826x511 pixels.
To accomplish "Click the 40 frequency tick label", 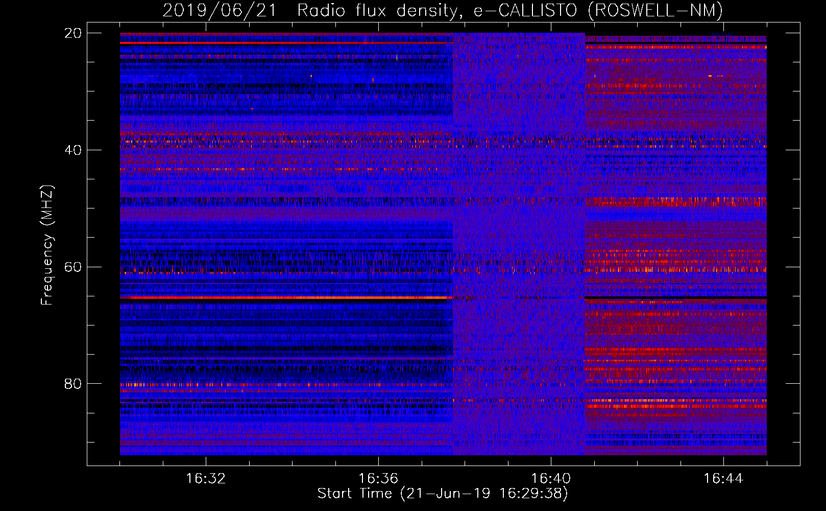I will pos(73,150).
